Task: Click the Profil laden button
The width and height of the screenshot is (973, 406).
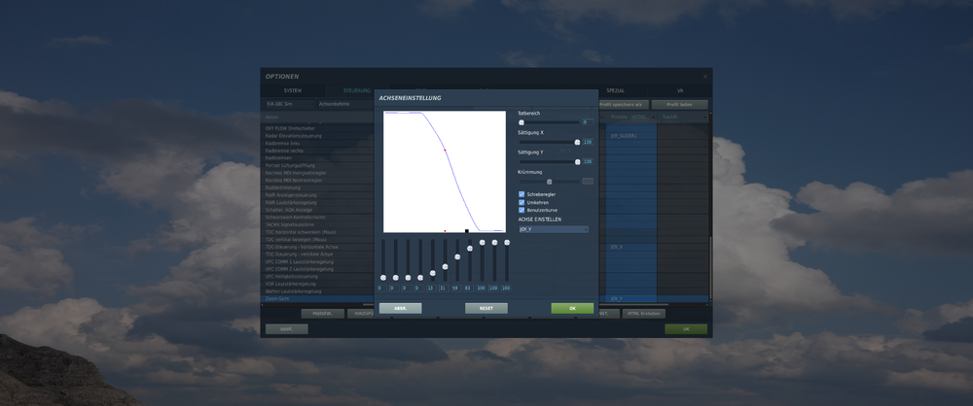Action: [x=680, y=105]
